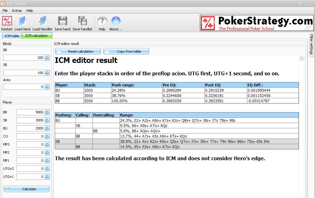
Task: Open the Filter settings side tab
Action: pos(311,45)
